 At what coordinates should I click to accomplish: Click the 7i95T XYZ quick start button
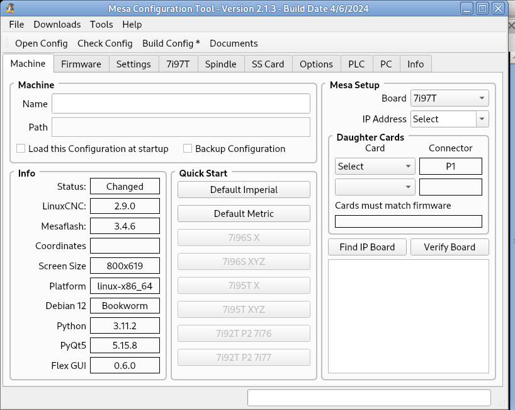point(244,310)
